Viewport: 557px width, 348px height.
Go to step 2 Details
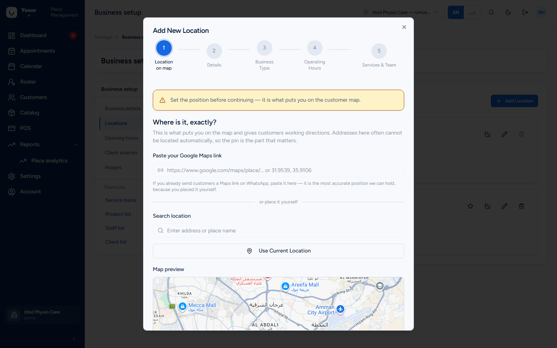tap(214, 51)
